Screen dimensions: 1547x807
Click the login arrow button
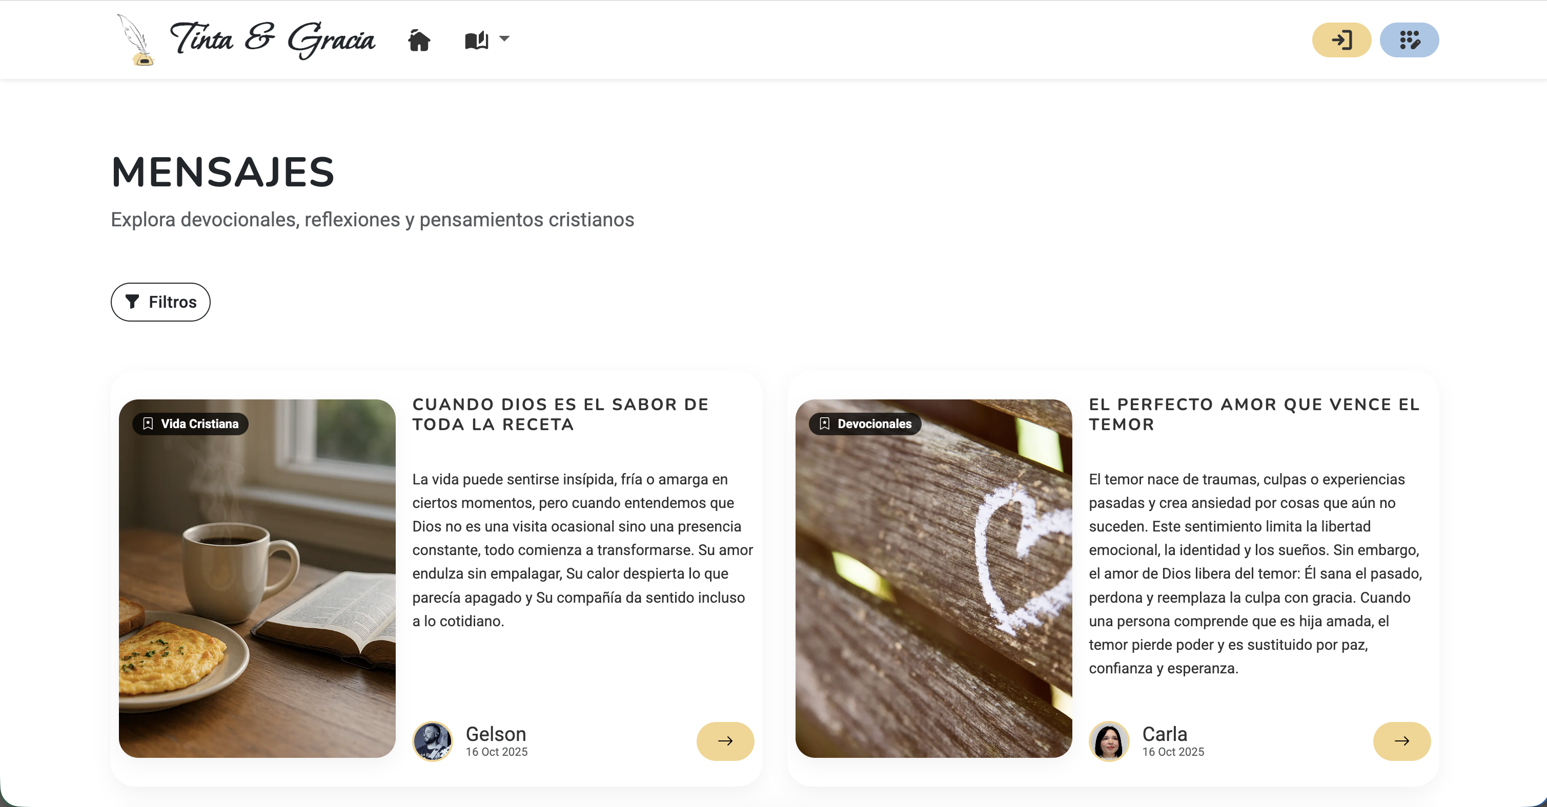[1341, 40]
